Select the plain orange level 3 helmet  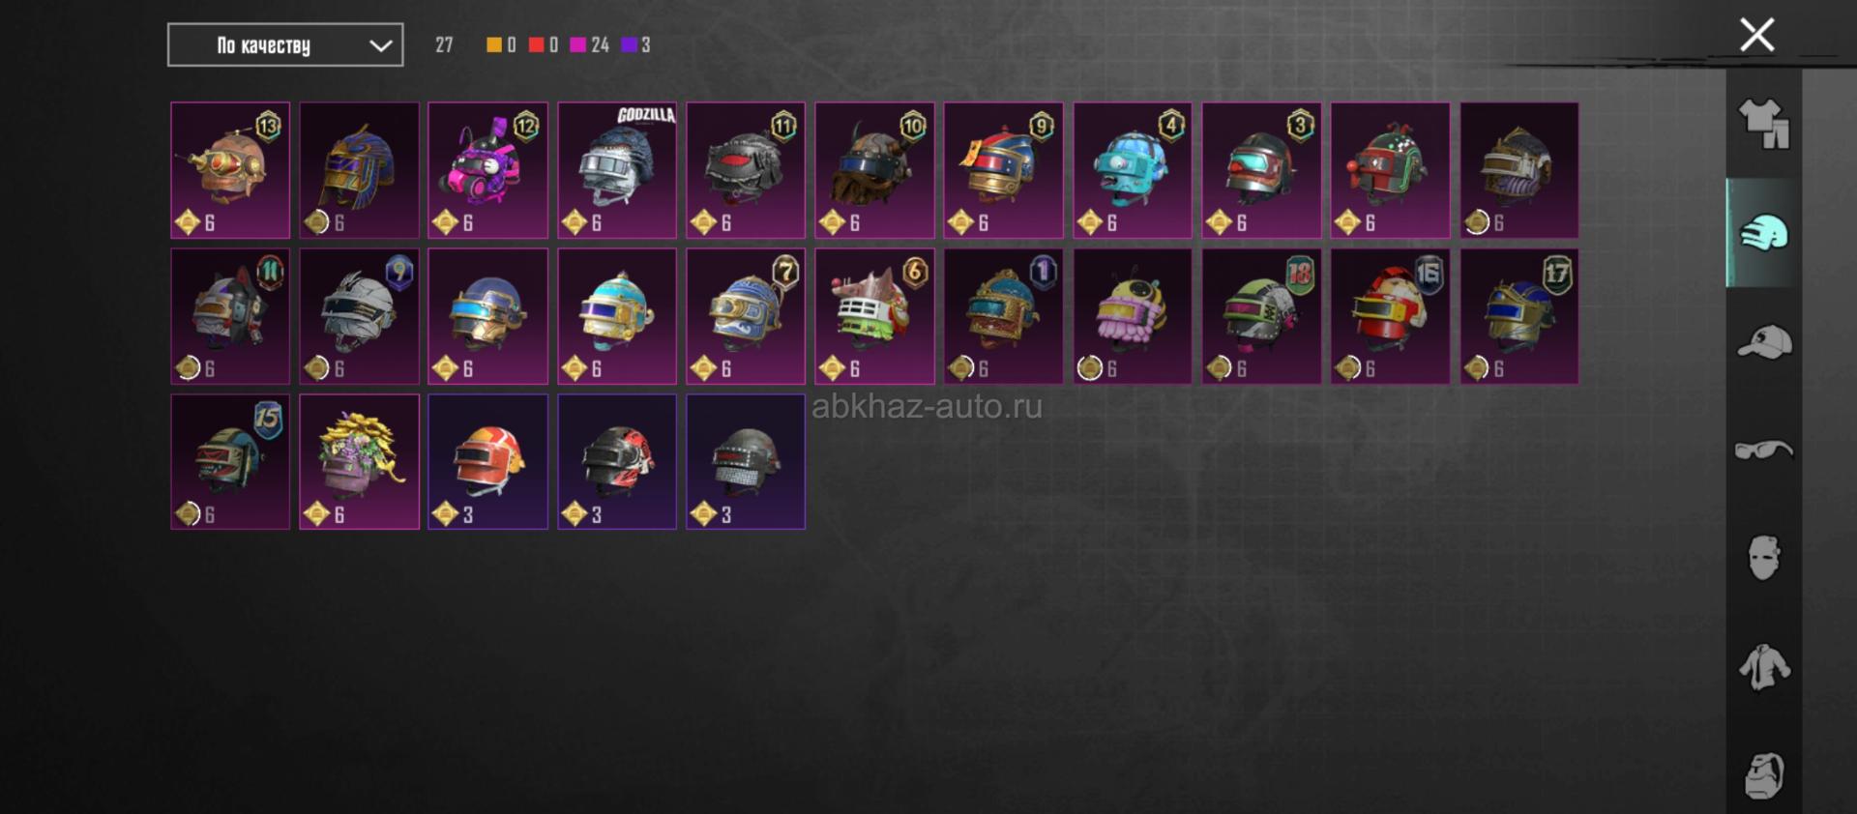click(488, 461)
